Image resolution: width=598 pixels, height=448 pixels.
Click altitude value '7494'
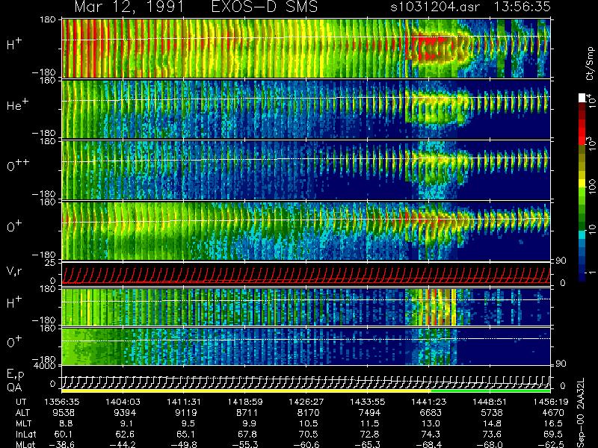click(x=370, y=413)
